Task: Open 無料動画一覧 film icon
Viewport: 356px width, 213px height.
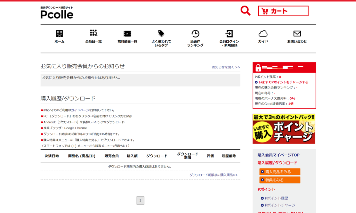Action: 127,34
